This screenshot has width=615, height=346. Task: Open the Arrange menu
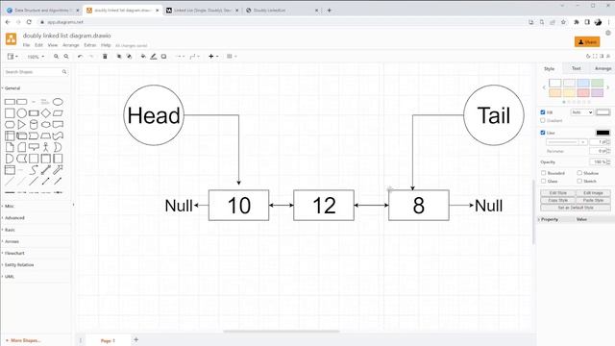coord(71,45)
